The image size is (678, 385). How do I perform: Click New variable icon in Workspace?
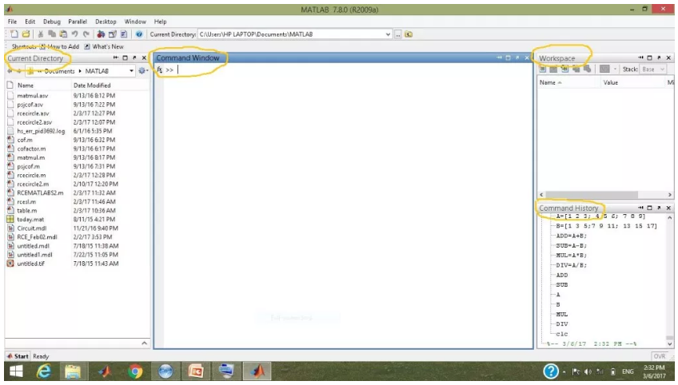point(543,69)
